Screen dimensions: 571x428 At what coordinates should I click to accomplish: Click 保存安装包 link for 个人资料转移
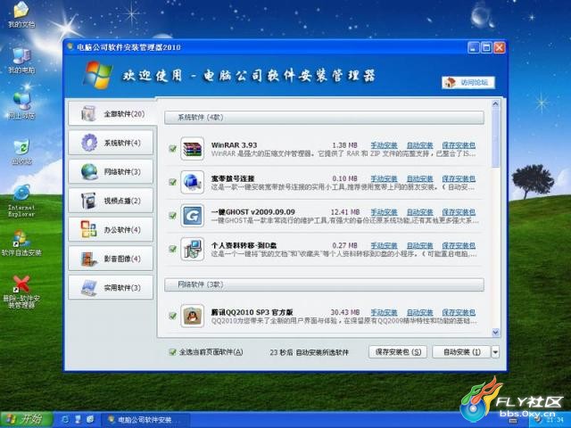(459, 246)
